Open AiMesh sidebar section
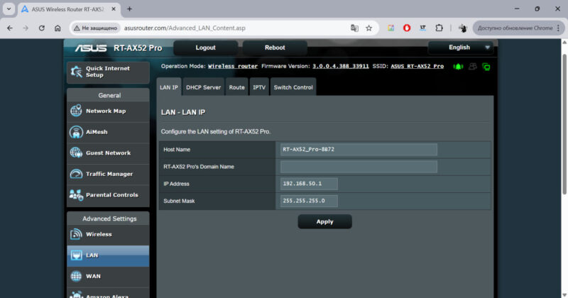This screenshot has height=298, width=568. tap(108, 132)
